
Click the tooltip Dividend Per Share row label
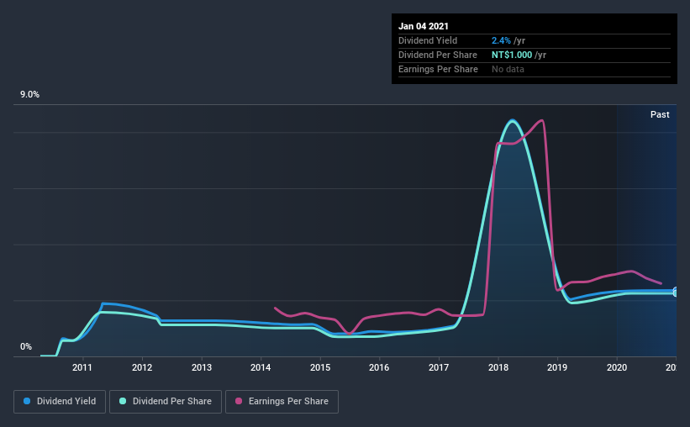(x=437, y=55)
